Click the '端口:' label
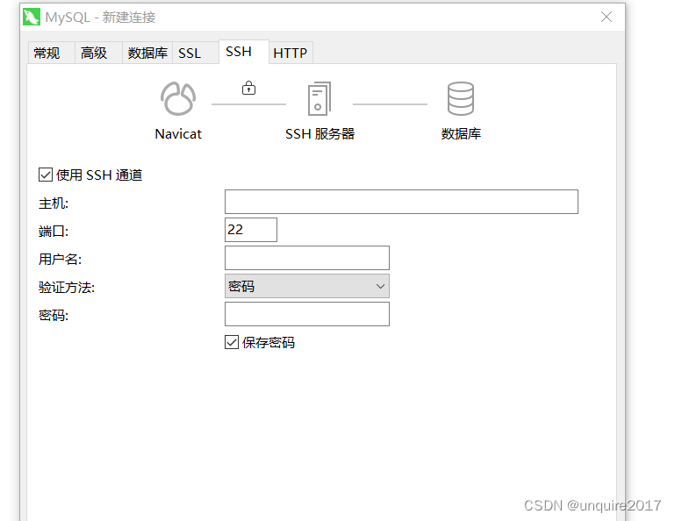This screenshot has height=521, width=675. (x=54, y=232)
